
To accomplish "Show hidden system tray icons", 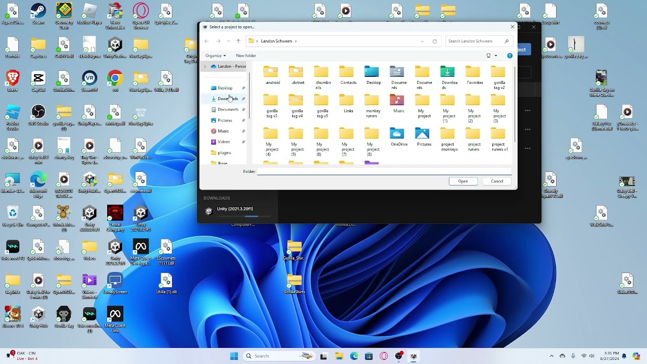I will pos(551,356).
